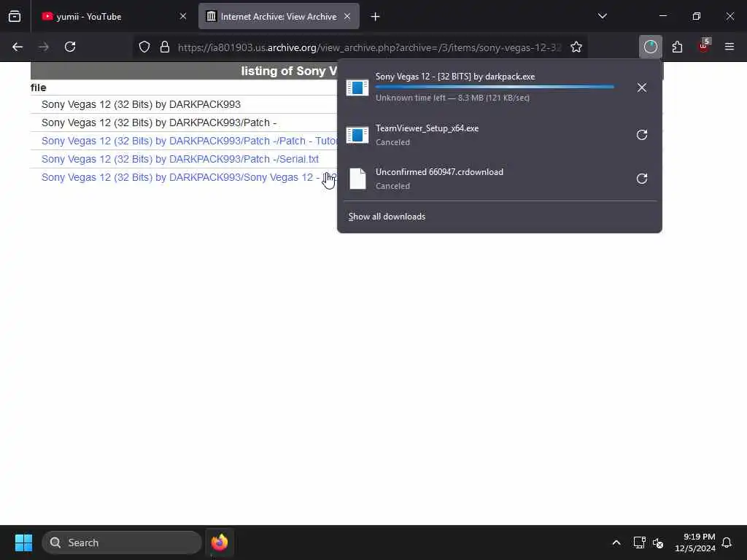
Task: Expand the list all tabs chevron
Action: click(x=602, y=16)
